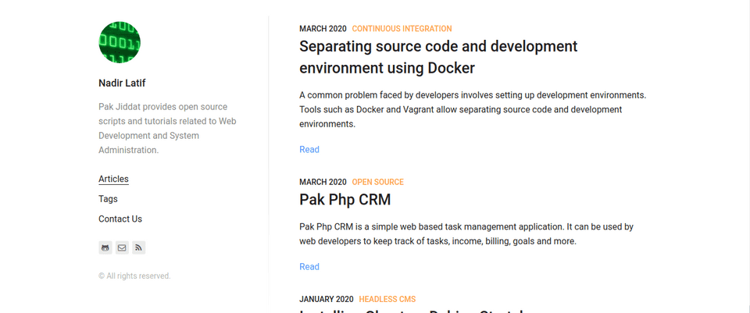The width and height of the screenshot is (750, 313).
Task: Click the January 2020 article date
Action: [x=327, y=300]
